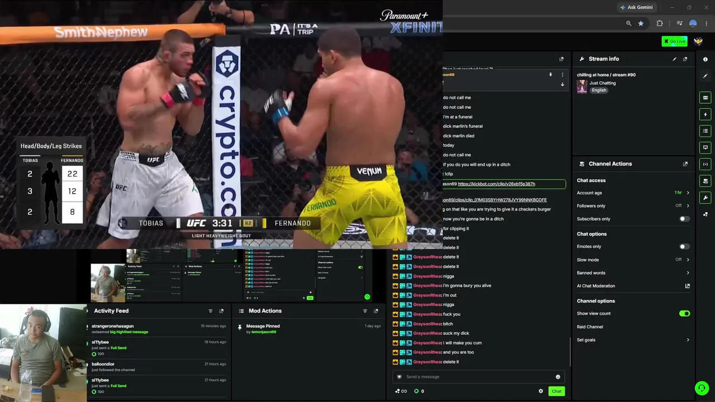Toggle the sidebar broadcast signal icon
This screenshot has width=715, height=402.
(705, 164)
